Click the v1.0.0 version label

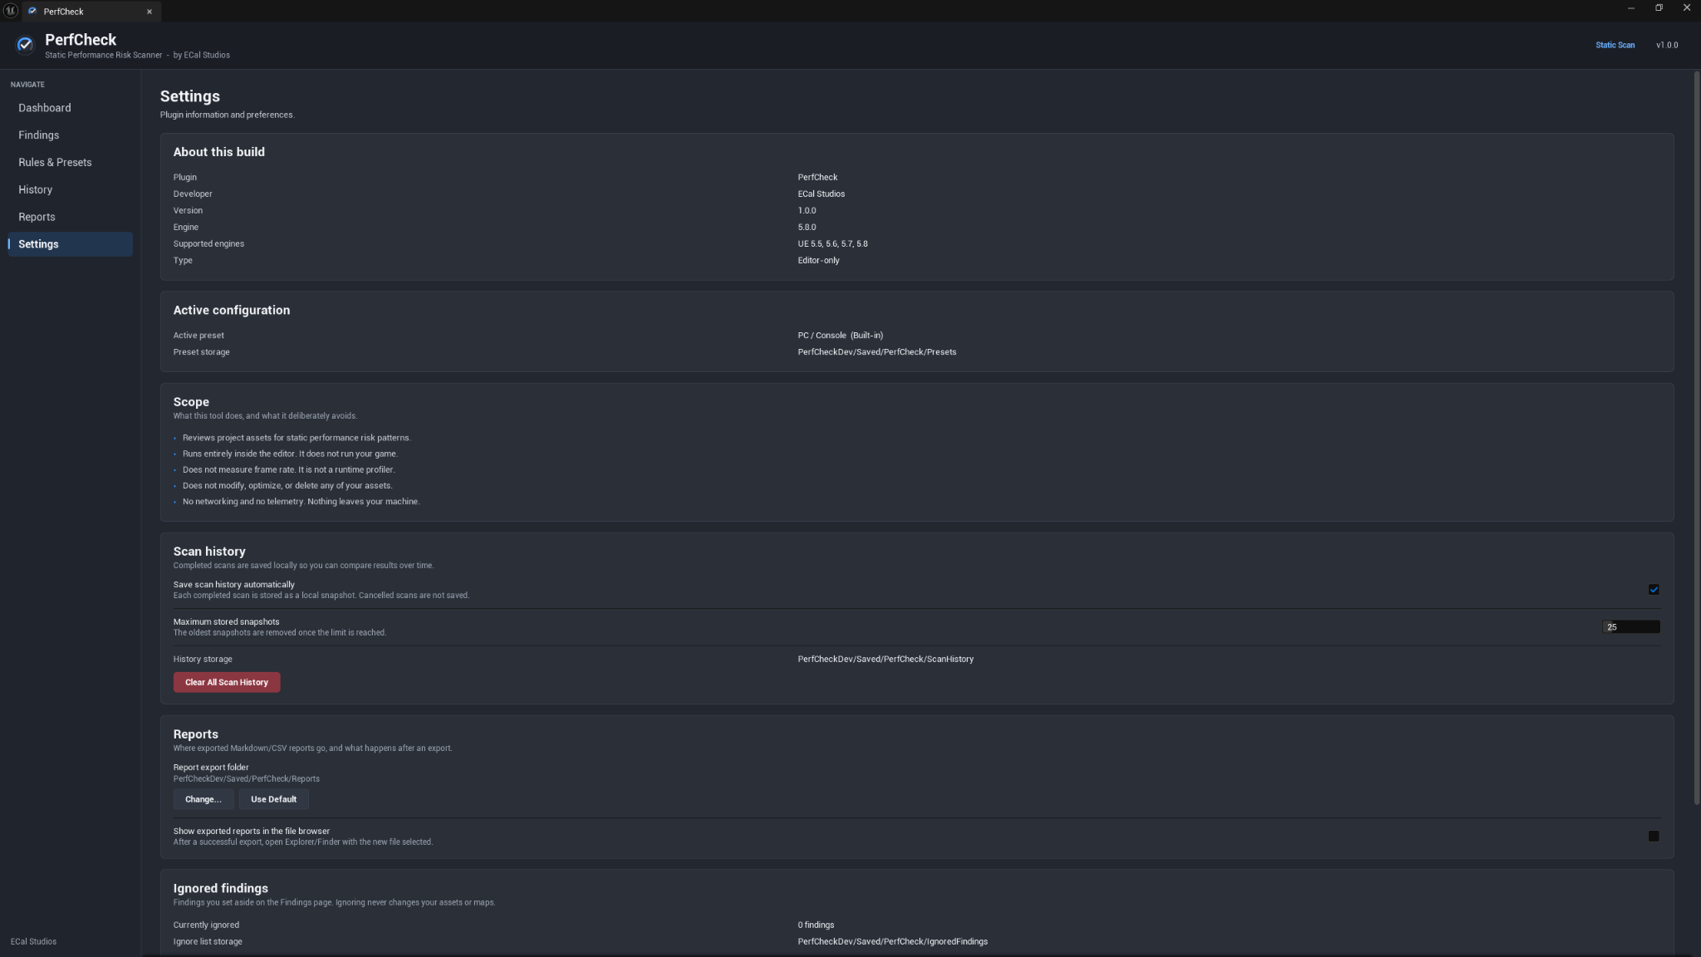point(1667,46)
